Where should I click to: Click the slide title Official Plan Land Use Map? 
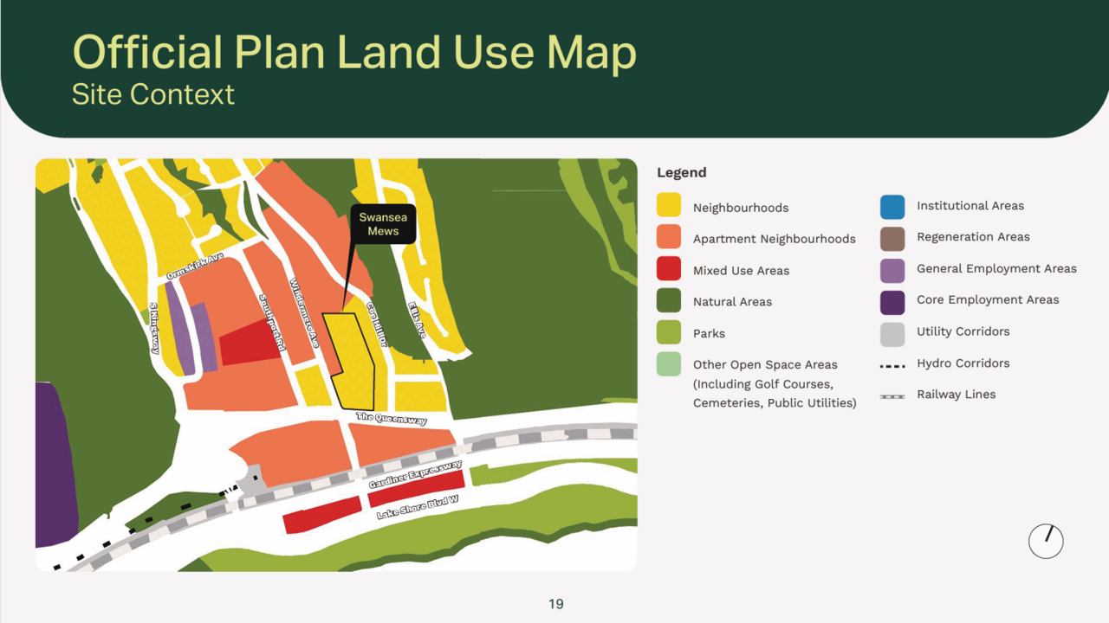tap(354, 52)
